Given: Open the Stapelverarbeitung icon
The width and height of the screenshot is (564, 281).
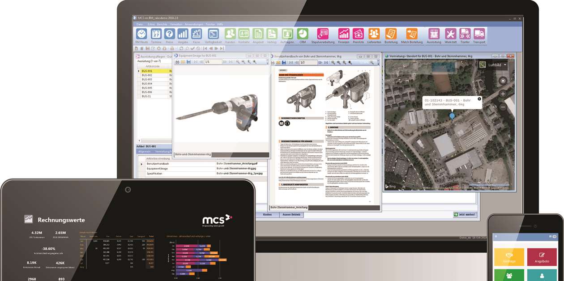Looking at the screenshot, I should 323,34.
